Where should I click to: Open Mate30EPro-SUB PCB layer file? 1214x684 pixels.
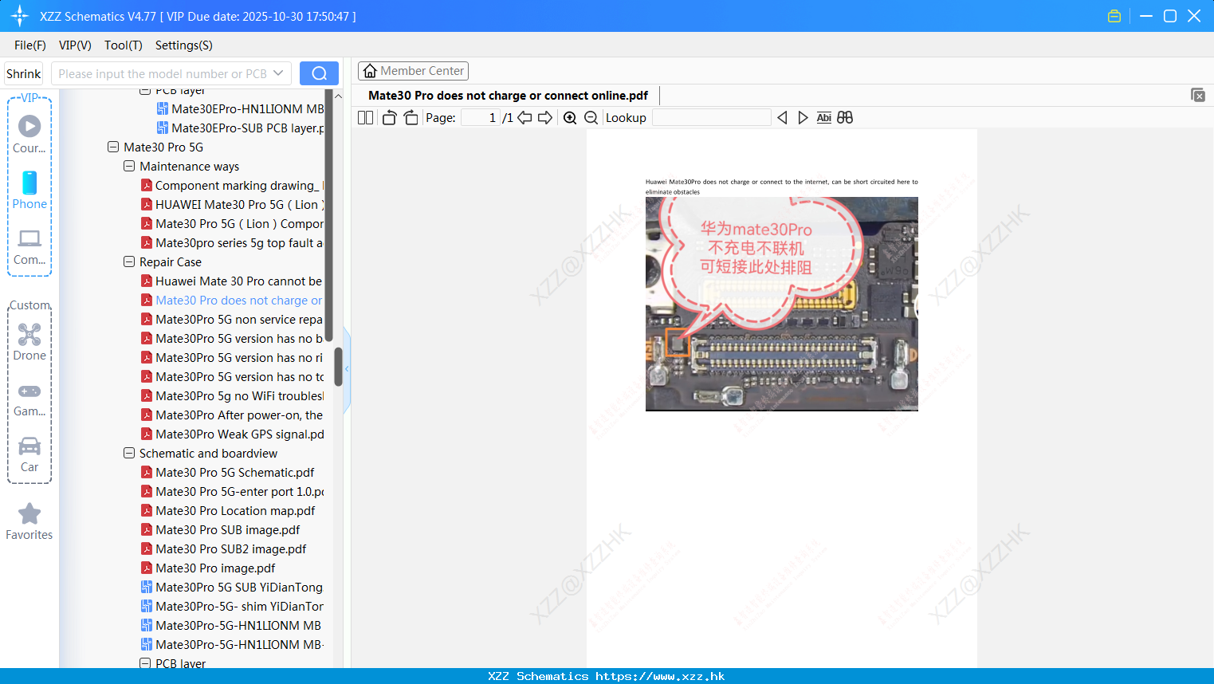click(240, 128)
